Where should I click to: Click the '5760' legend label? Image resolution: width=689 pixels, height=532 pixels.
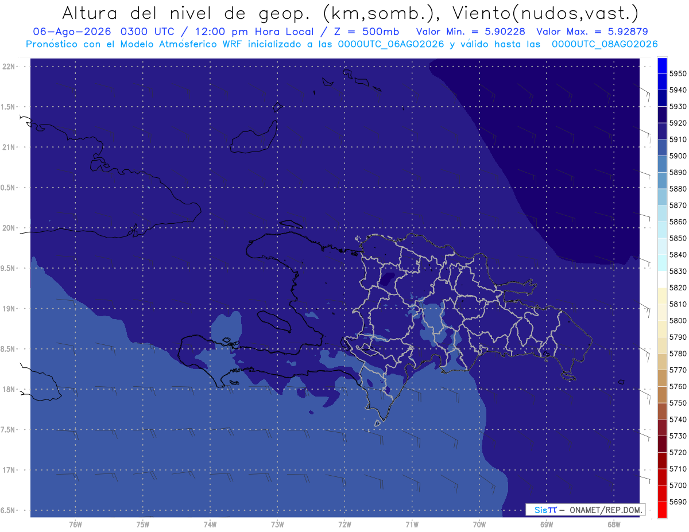(x=678, y=387)
